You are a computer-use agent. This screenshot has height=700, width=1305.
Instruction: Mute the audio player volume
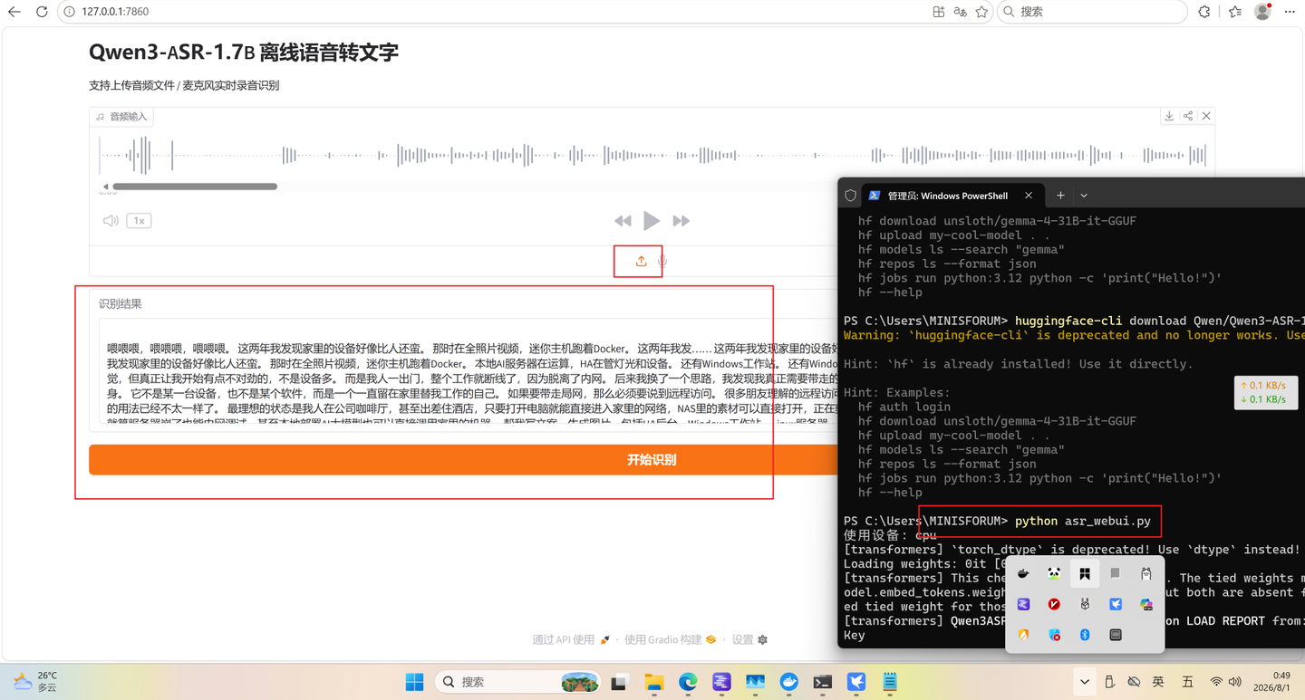pyautogui.click(x=111, y=221)
